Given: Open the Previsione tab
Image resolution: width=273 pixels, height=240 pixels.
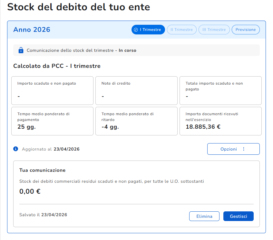Looking at the screenshot, I should (246, 30).
